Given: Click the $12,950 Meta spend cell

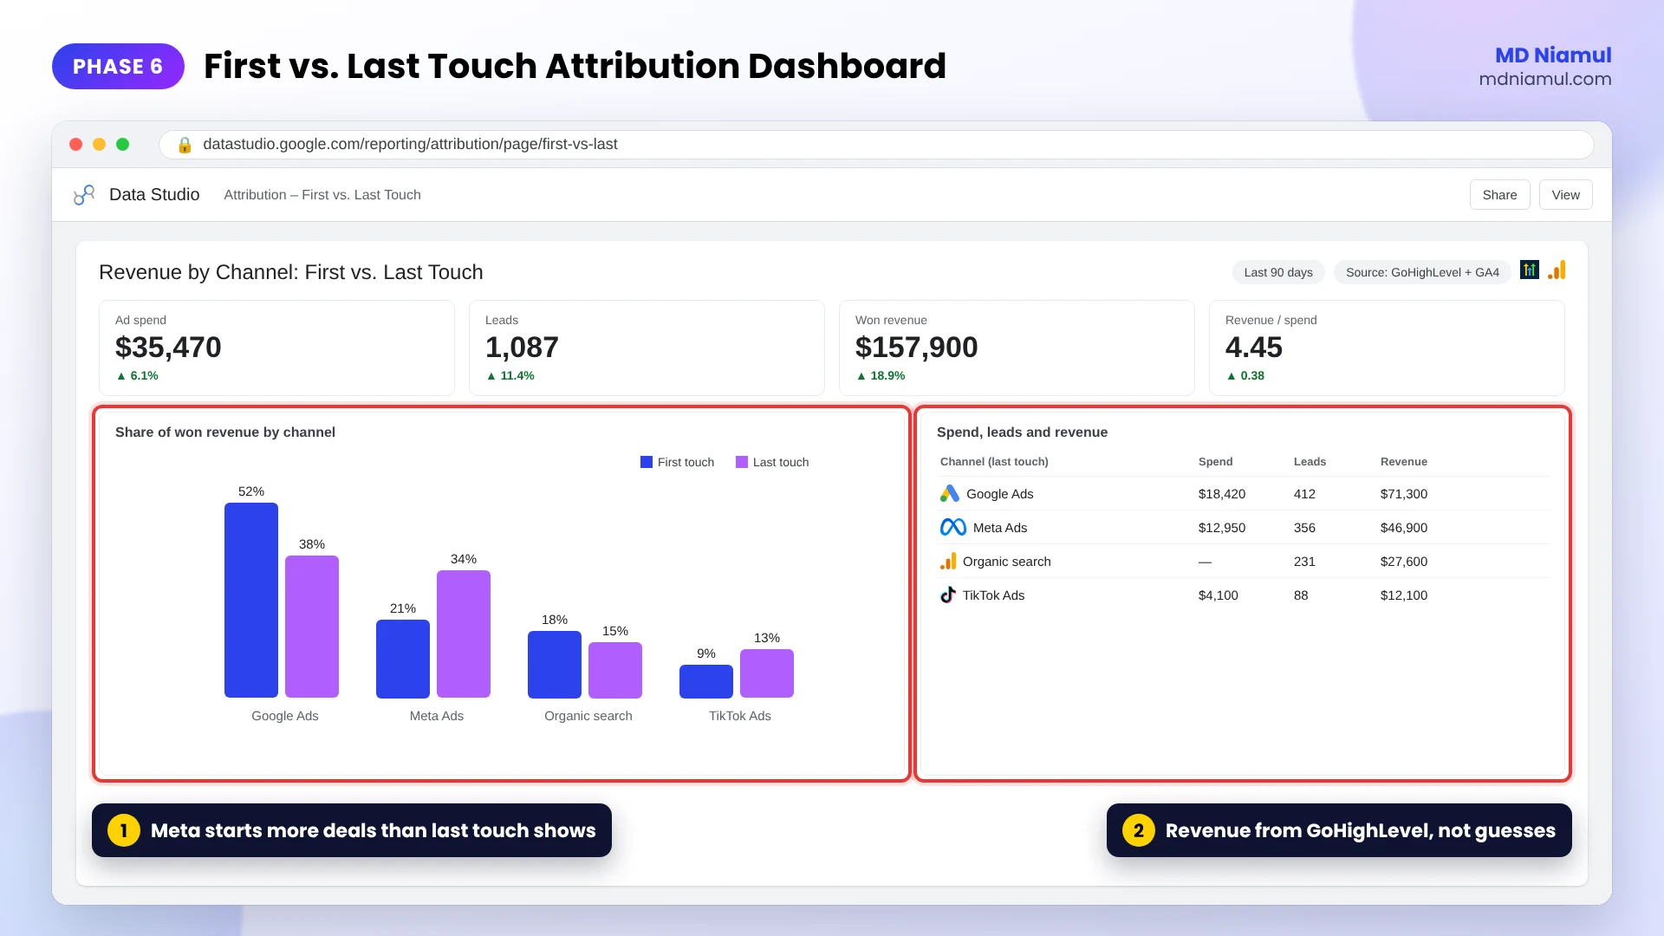Looking at the screenshot, I should coord(1221,528).
